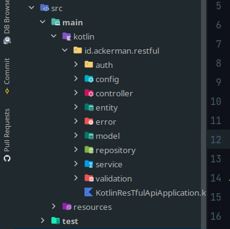This screenshot has height=229, width=230.
Task: Expand the validation package
Action: pyautogui.click(x=76, y=178)
